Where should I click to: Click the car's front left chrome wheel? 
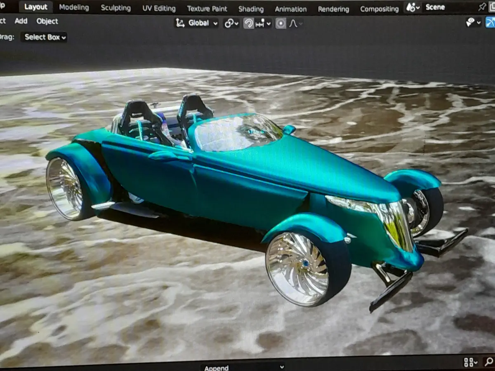click(298, 268)
